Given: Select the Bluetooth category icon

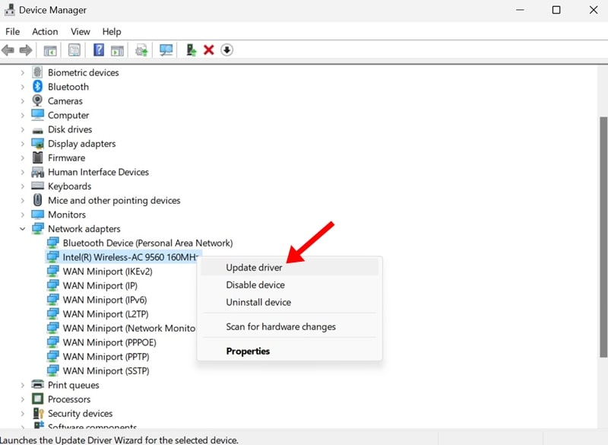Looking at the screenshot, I should (37, 87).
